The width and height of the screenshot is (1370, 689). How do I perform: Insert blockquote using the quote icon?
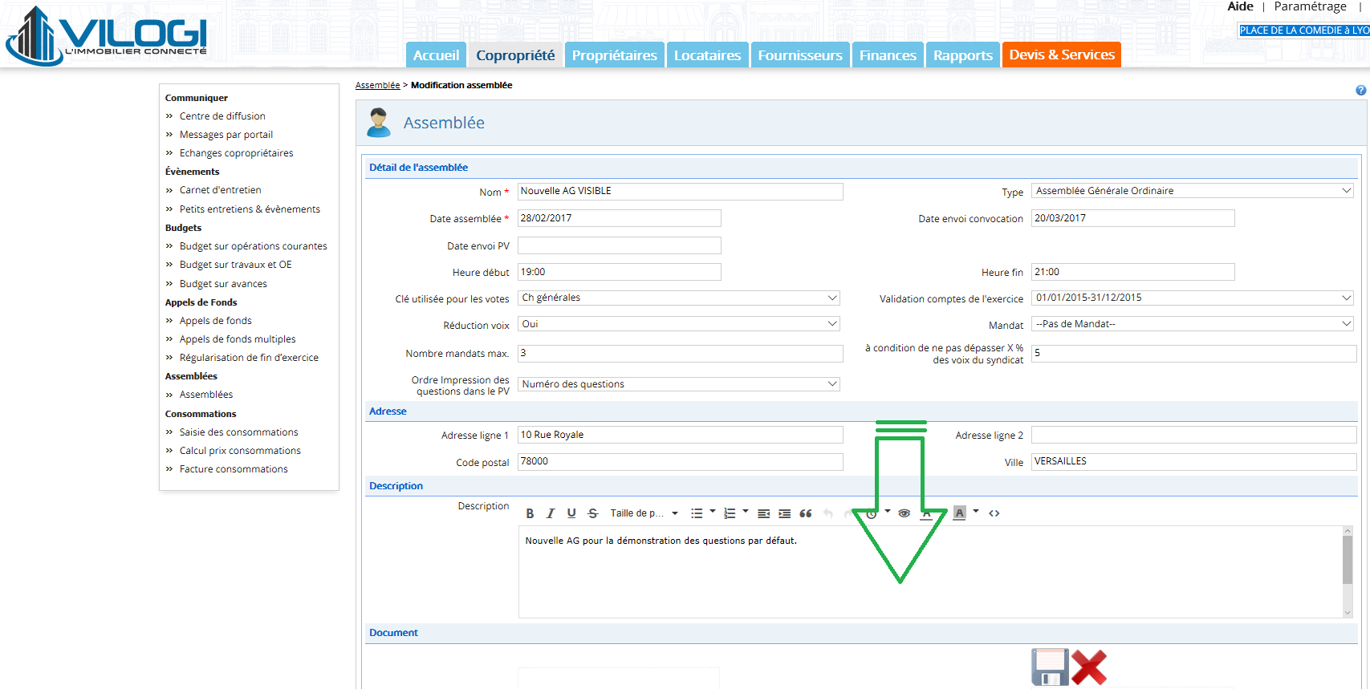coord(806,513)
